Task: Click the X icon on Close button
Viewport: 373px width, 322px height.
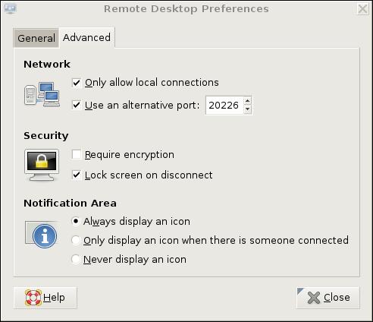Action: 314,298
